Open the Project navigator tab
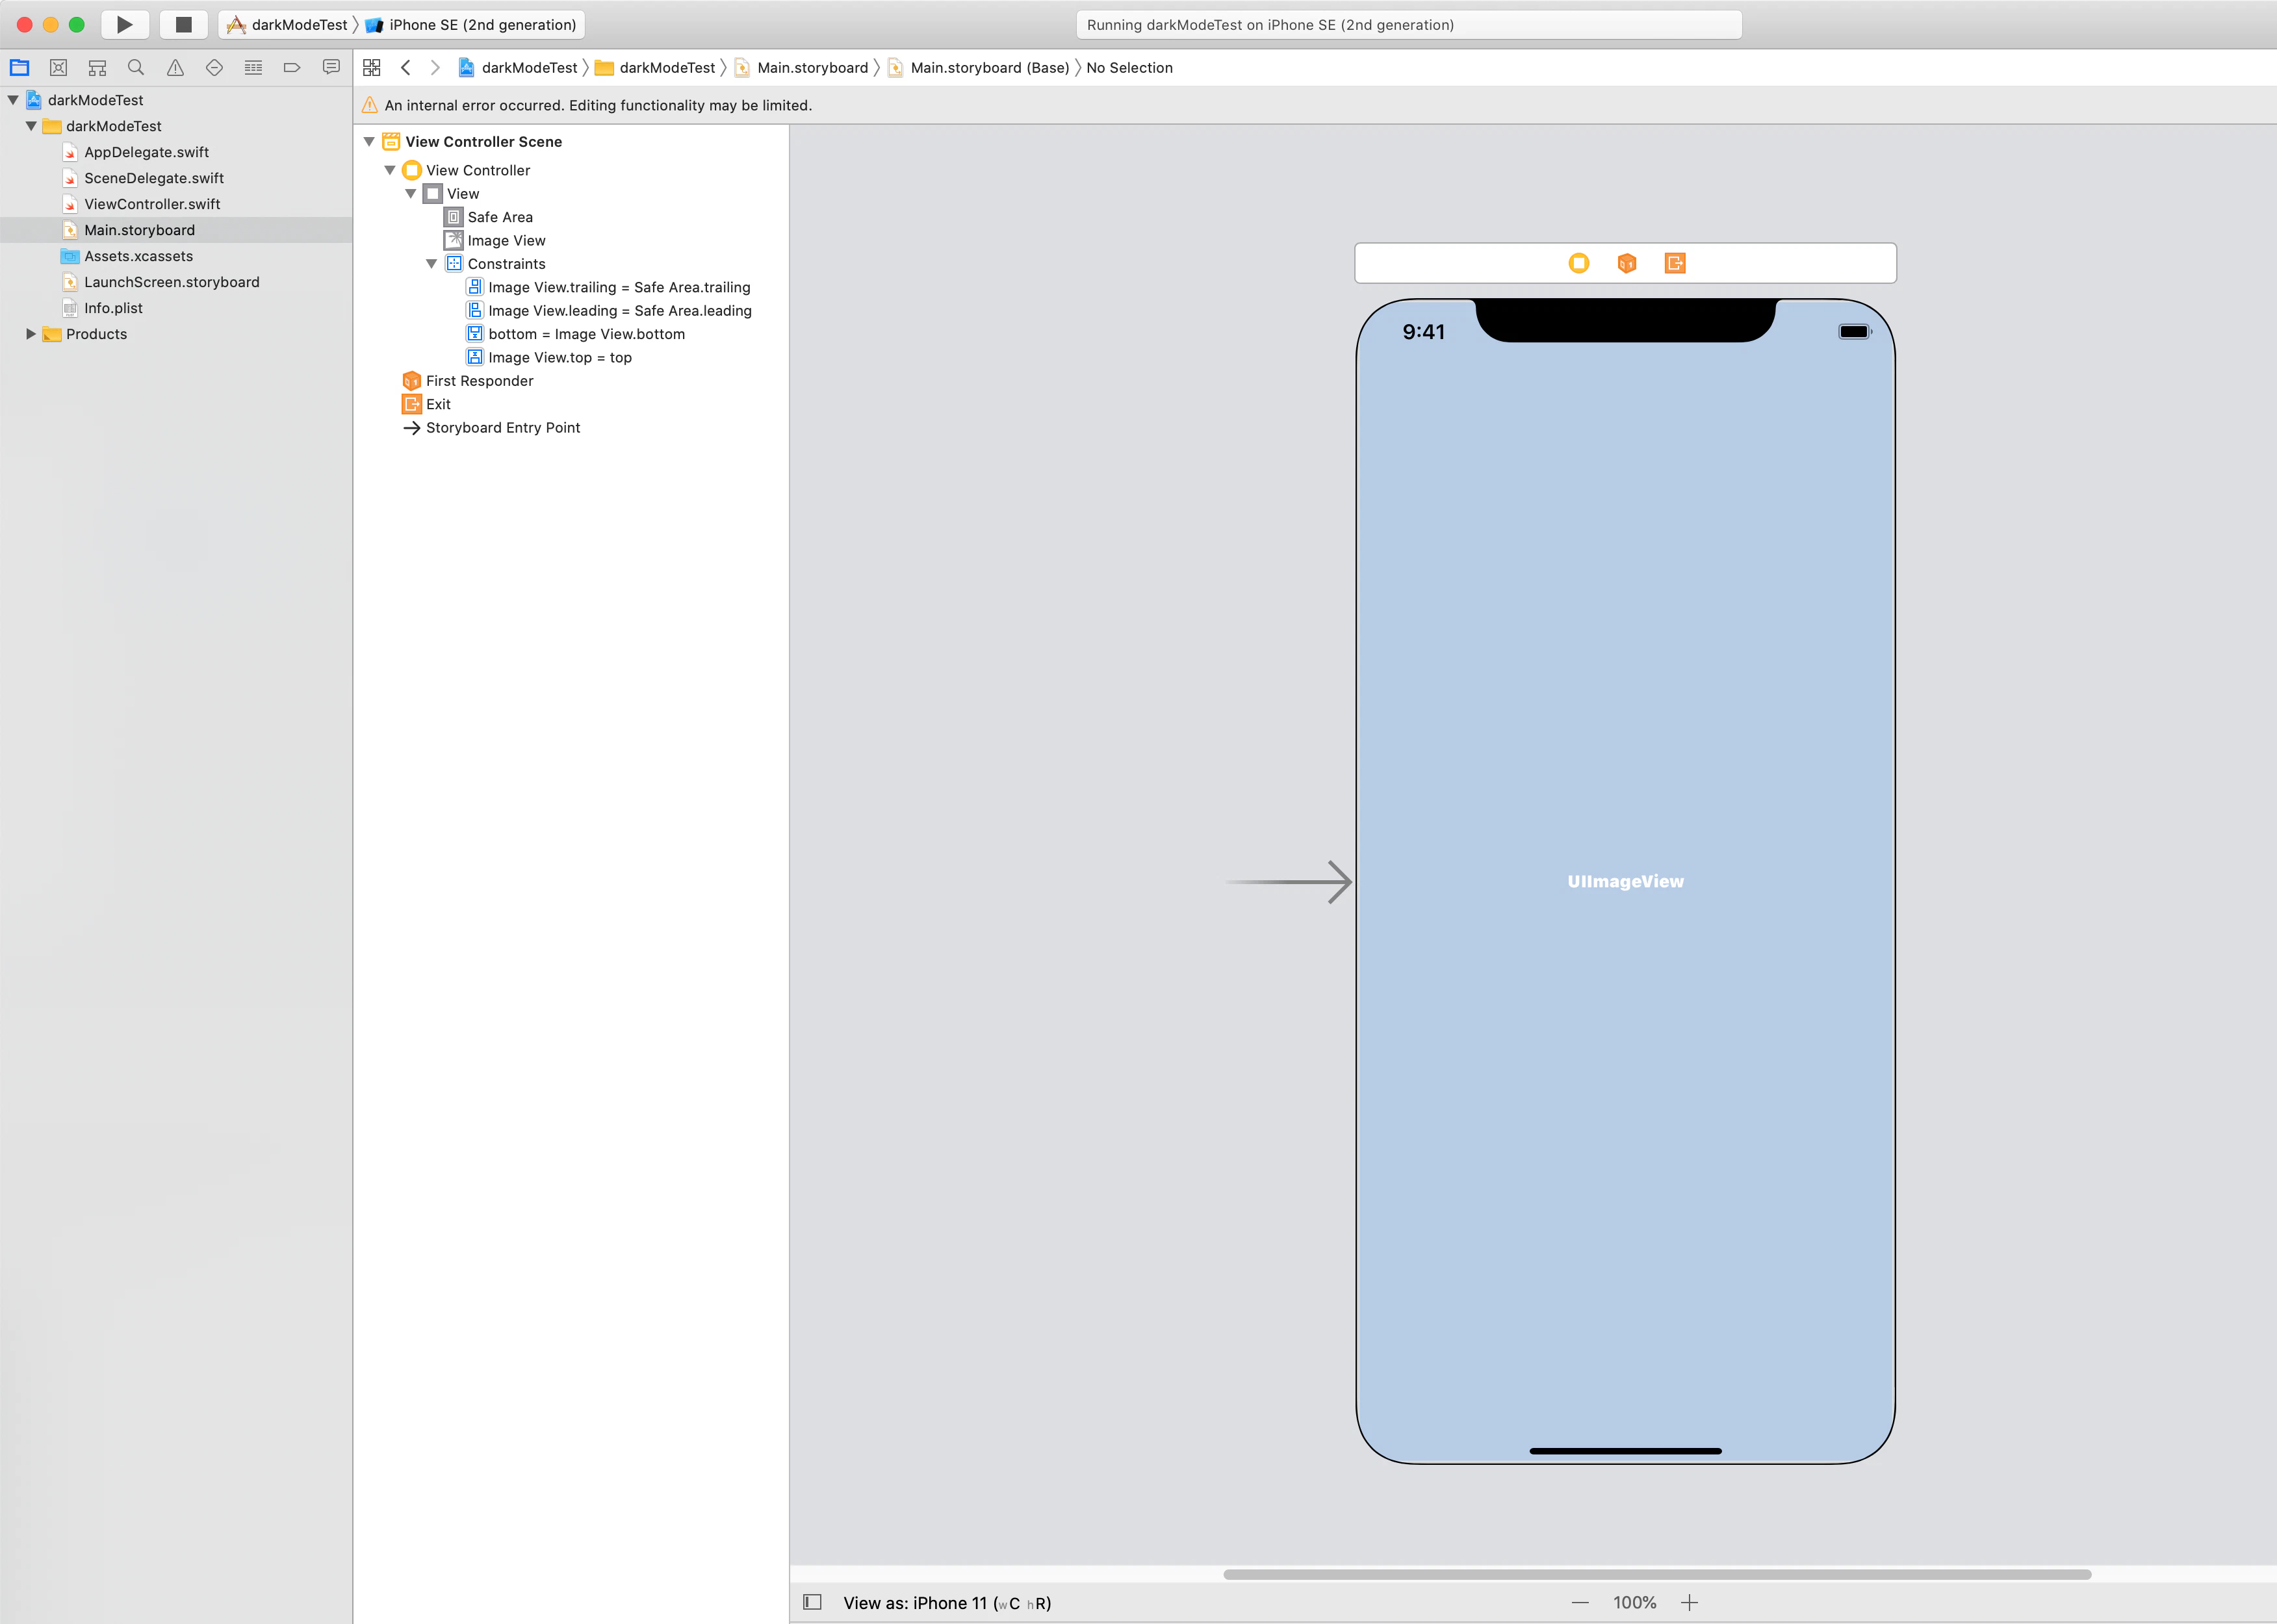The image size is (2277, 1624). tap(19, 68)
